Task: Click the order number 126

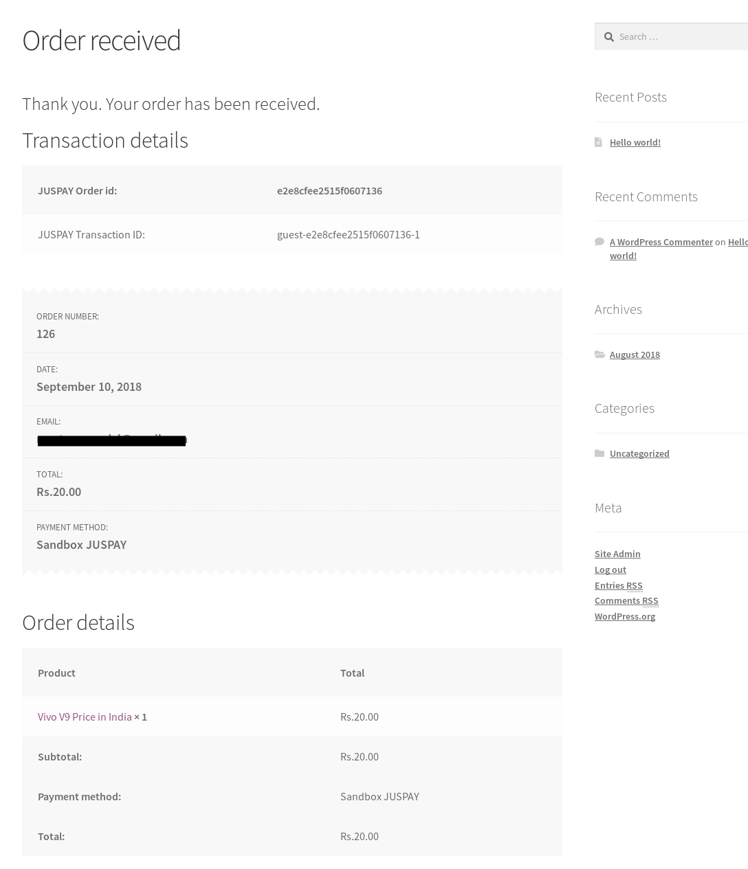Action: [45, 334]
